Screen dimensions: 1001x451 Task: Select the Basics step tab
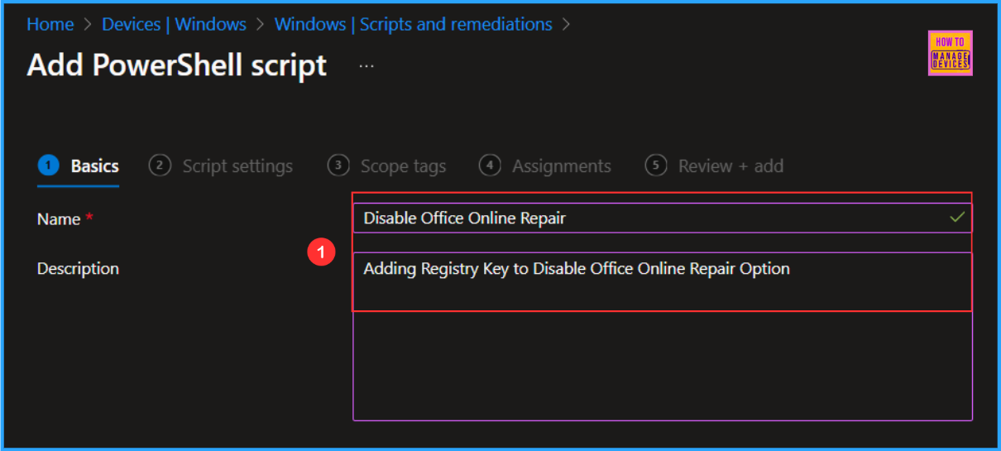(79, 166)
